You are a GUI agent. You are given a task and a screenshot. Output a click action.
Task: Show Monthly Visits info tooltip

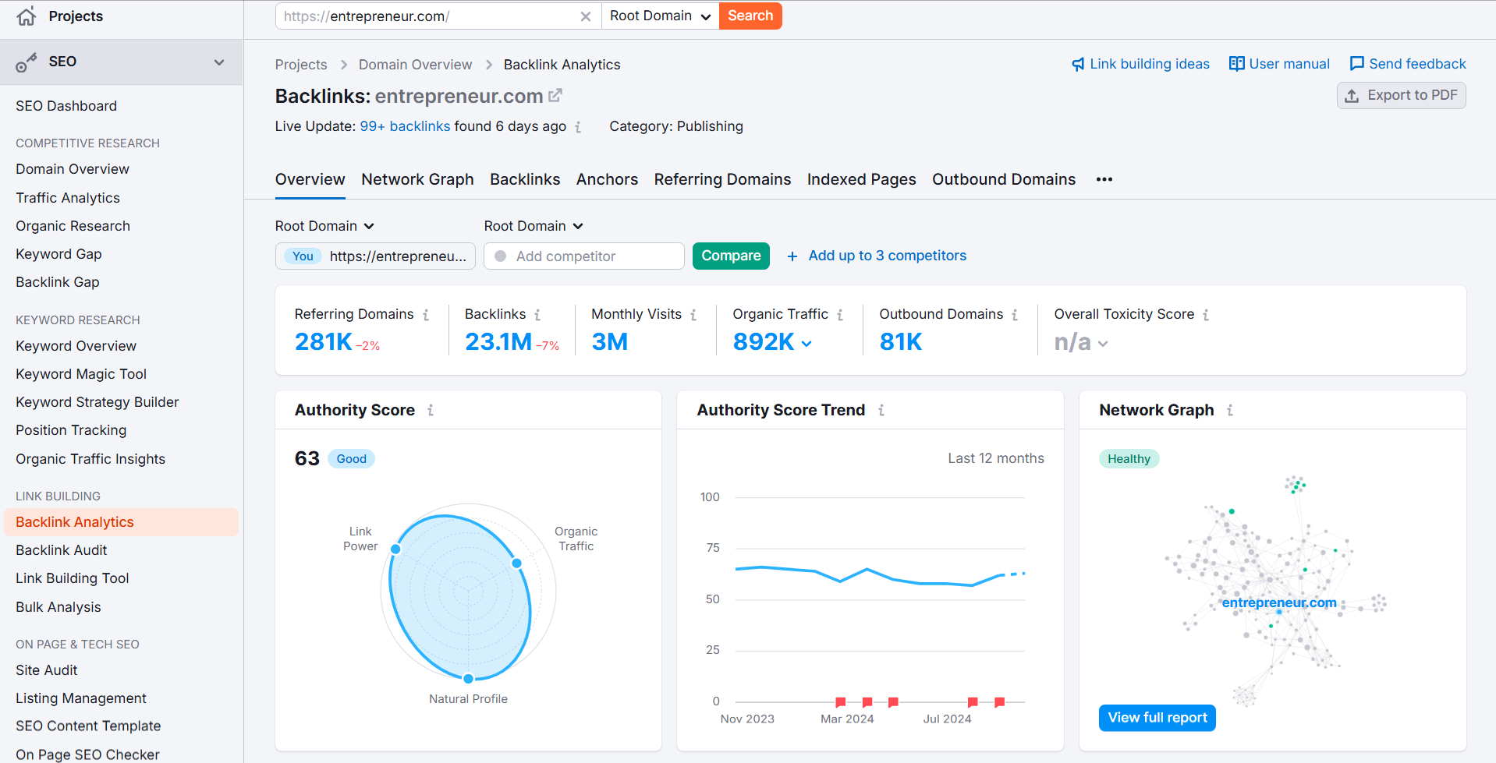693,315
